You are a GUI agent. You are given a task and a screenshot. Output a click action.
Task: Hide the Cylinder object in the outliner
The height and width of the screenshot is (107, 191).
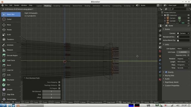click(188, 21)
